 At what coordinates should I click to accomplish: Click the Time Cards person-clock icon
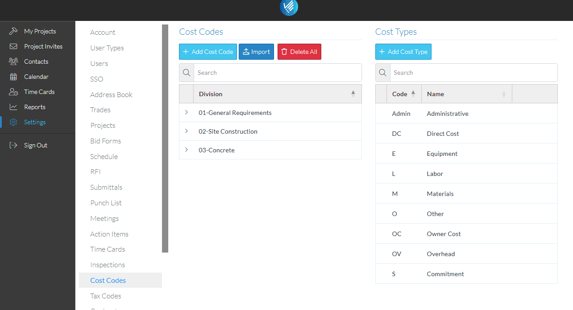(13, 92)
